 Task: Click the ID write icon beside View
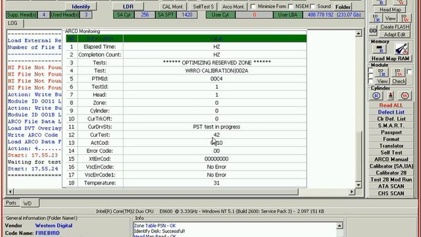[x=405, y=18]
